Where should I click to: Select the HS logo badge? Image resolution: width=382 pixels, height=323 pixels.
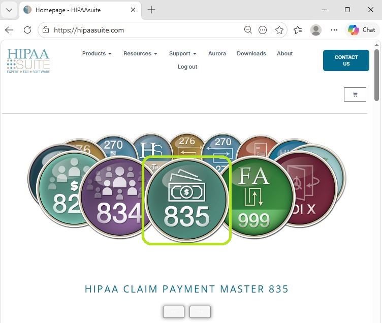151,148
